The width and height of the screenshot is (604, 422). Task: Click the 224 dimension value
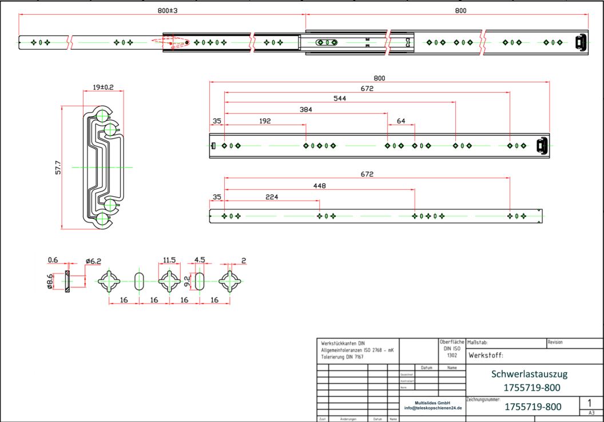coord(272,197)
